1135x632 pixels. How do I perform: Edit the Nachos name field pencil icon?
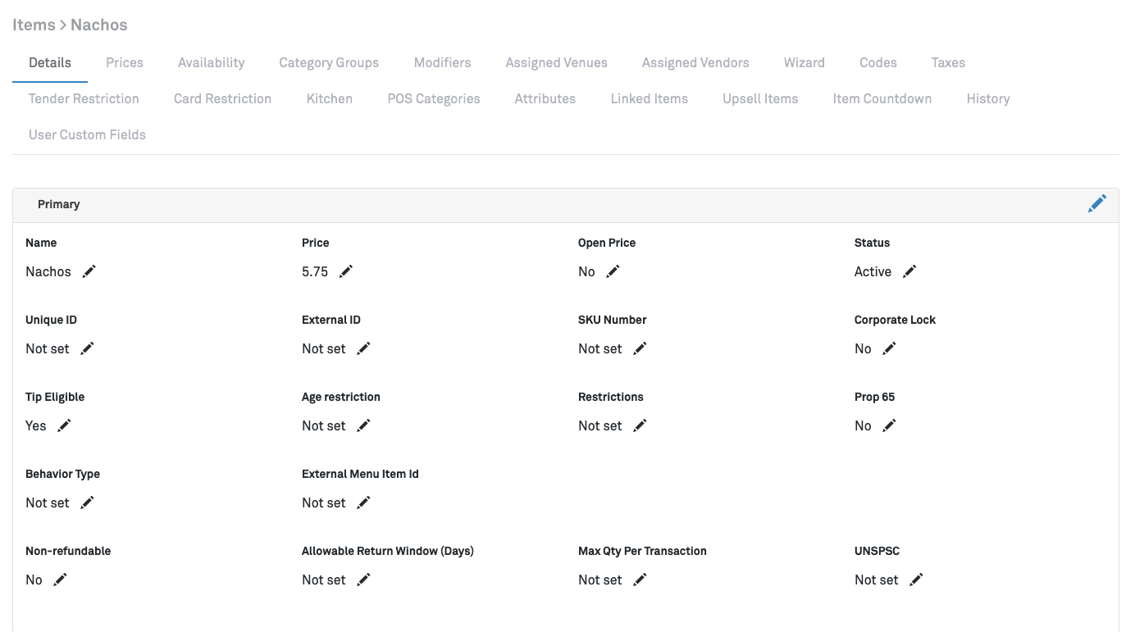[x=89, y=271]
